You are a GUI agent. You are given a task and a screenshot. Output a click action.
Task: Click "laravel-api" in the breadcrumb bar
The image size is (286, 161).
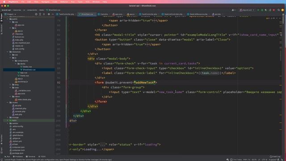6,10
